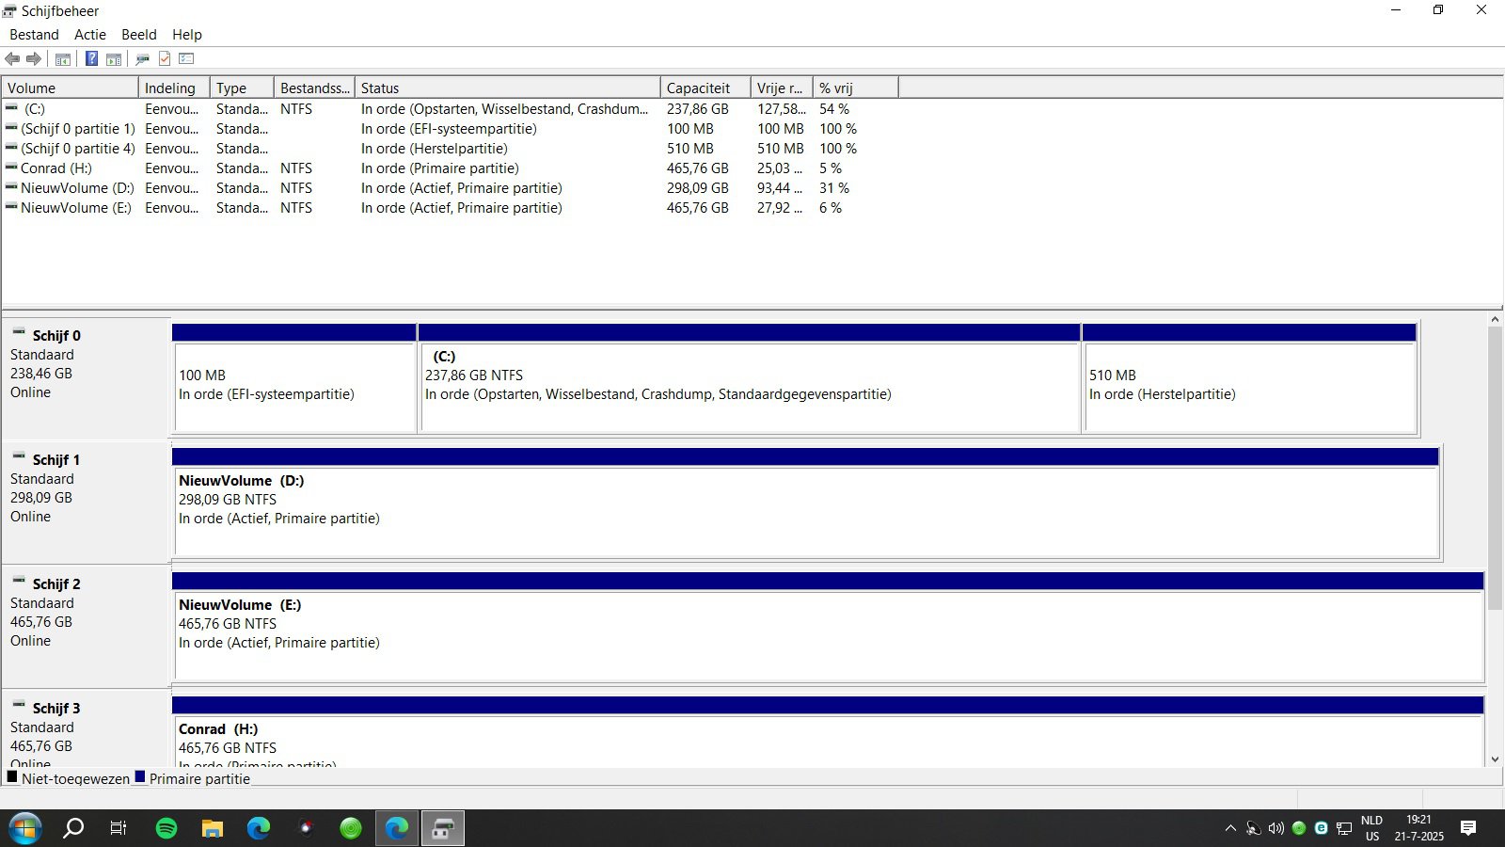Switch to the active Edge window on taskbar
Image resolution: width=1505 pixels, height=847 pixels.
pyautogui.click(x=397, y=828)
